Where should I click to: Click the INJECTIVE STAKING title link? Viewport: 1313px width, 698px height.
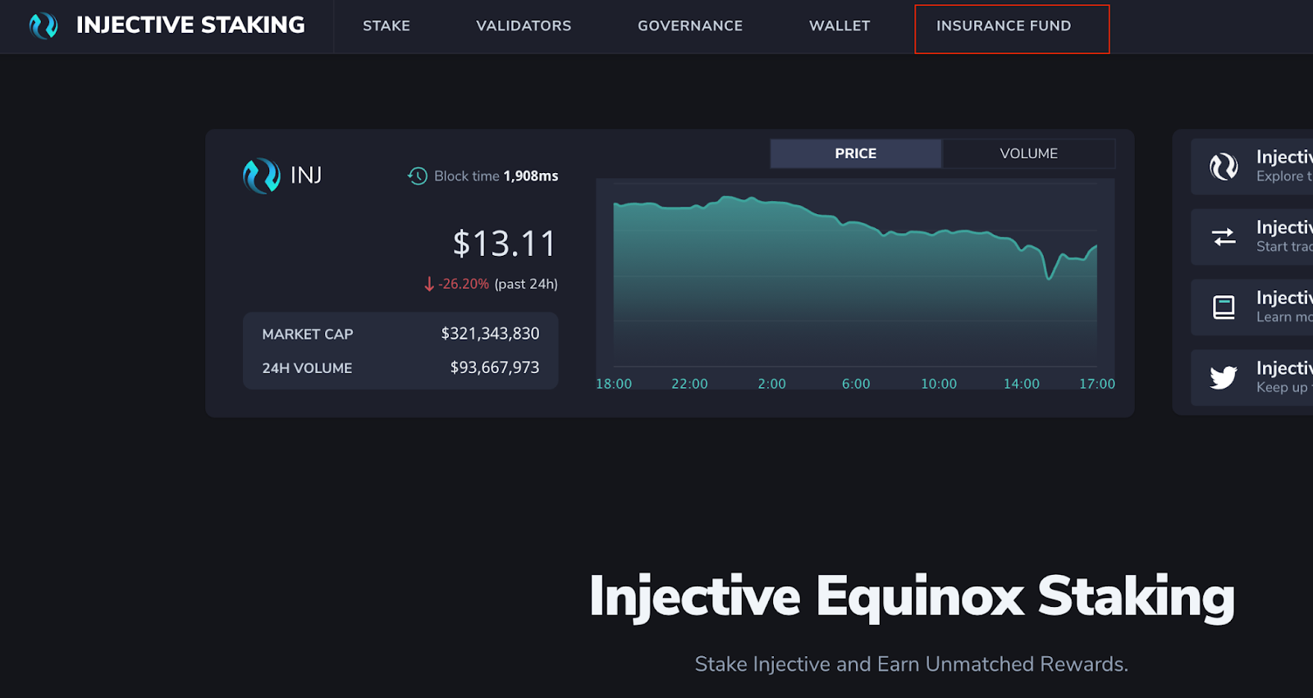point(190,25)
